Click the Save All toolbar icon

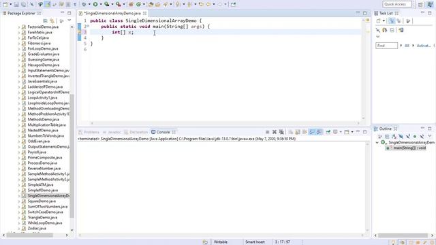[23, 4]
